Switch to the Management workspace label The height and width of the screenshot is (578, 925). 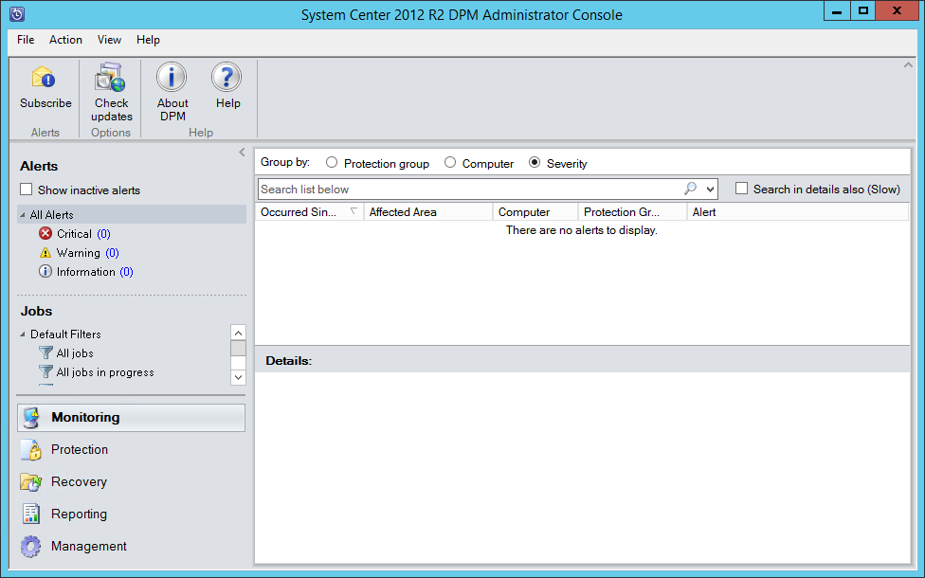(x=88, y=546)
